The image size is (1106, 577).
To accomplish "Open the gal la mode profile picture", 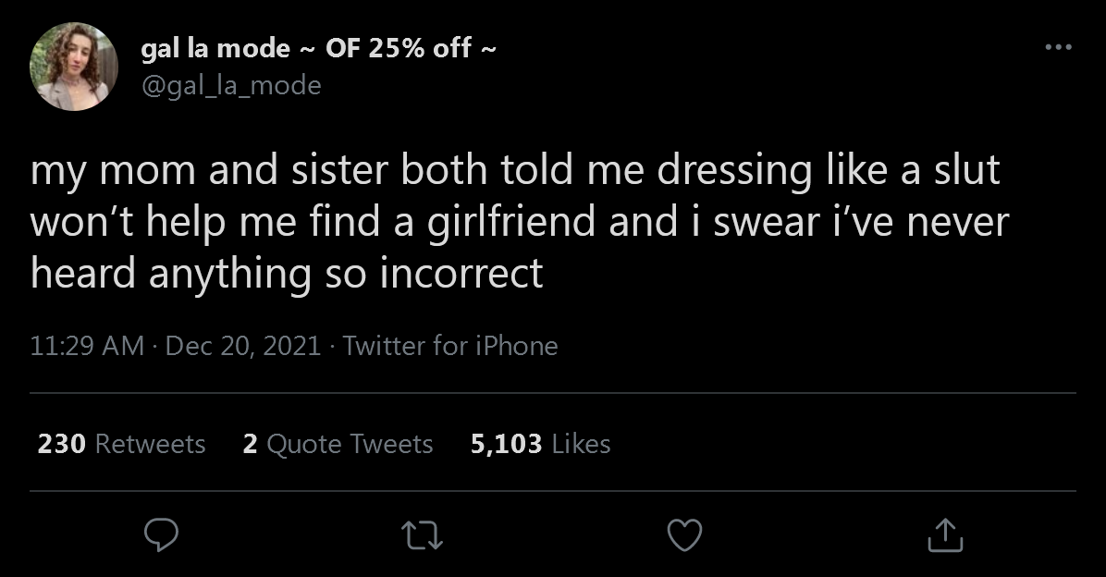I will pos(73,67).
